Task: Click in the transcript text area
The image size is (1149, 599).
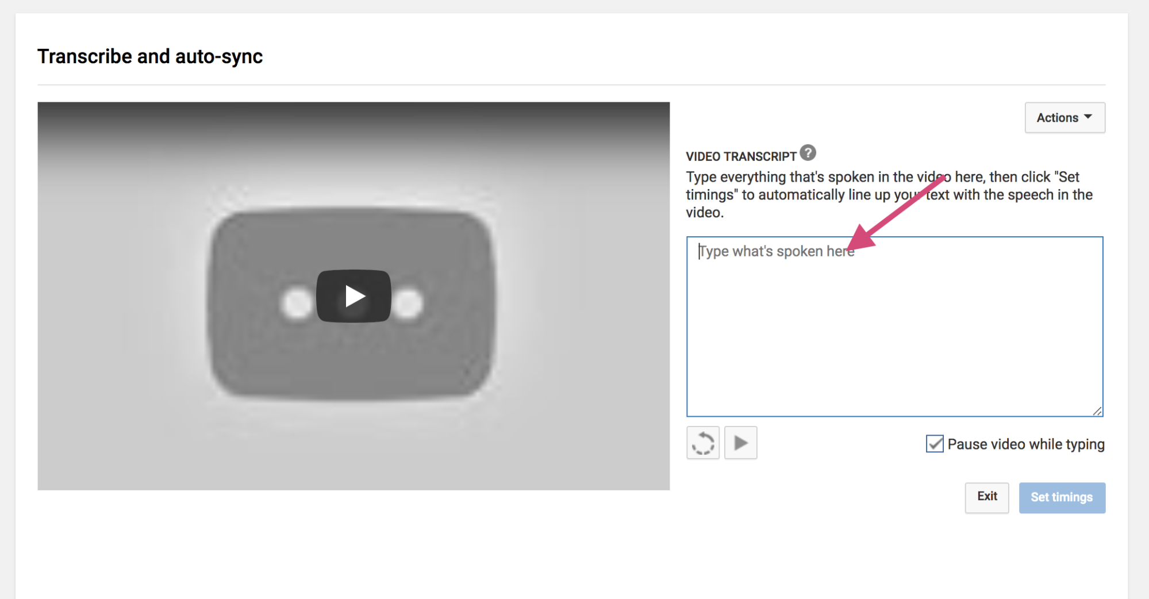Action: tap(894, 327)
